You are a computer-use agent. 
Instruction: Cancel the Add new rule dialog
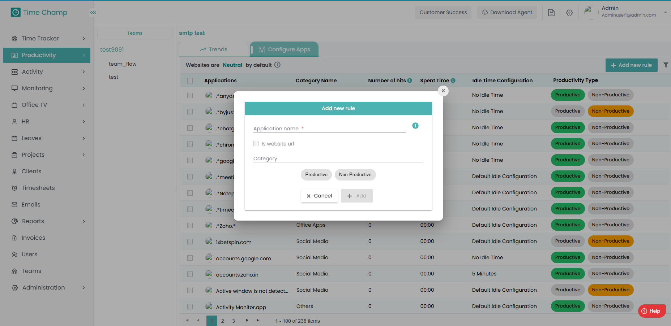319,196
